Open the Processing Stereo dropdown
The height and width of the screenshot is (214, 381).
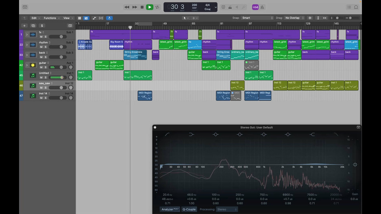point(227,209)
